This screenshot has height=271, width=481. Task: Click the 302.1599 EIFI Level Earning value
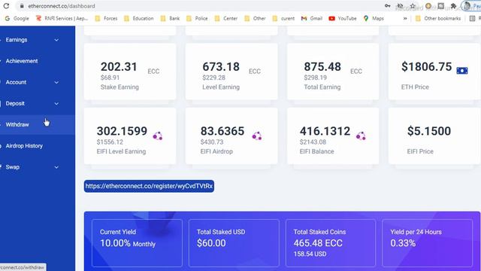pyautogui.click(x=122, y=131)
